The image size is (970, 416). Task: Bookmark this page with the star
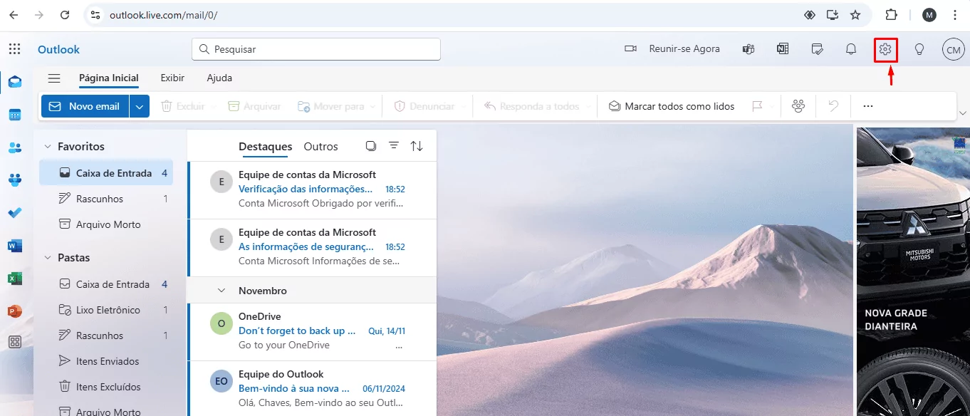pyautogui.click(x=855, y=14)
